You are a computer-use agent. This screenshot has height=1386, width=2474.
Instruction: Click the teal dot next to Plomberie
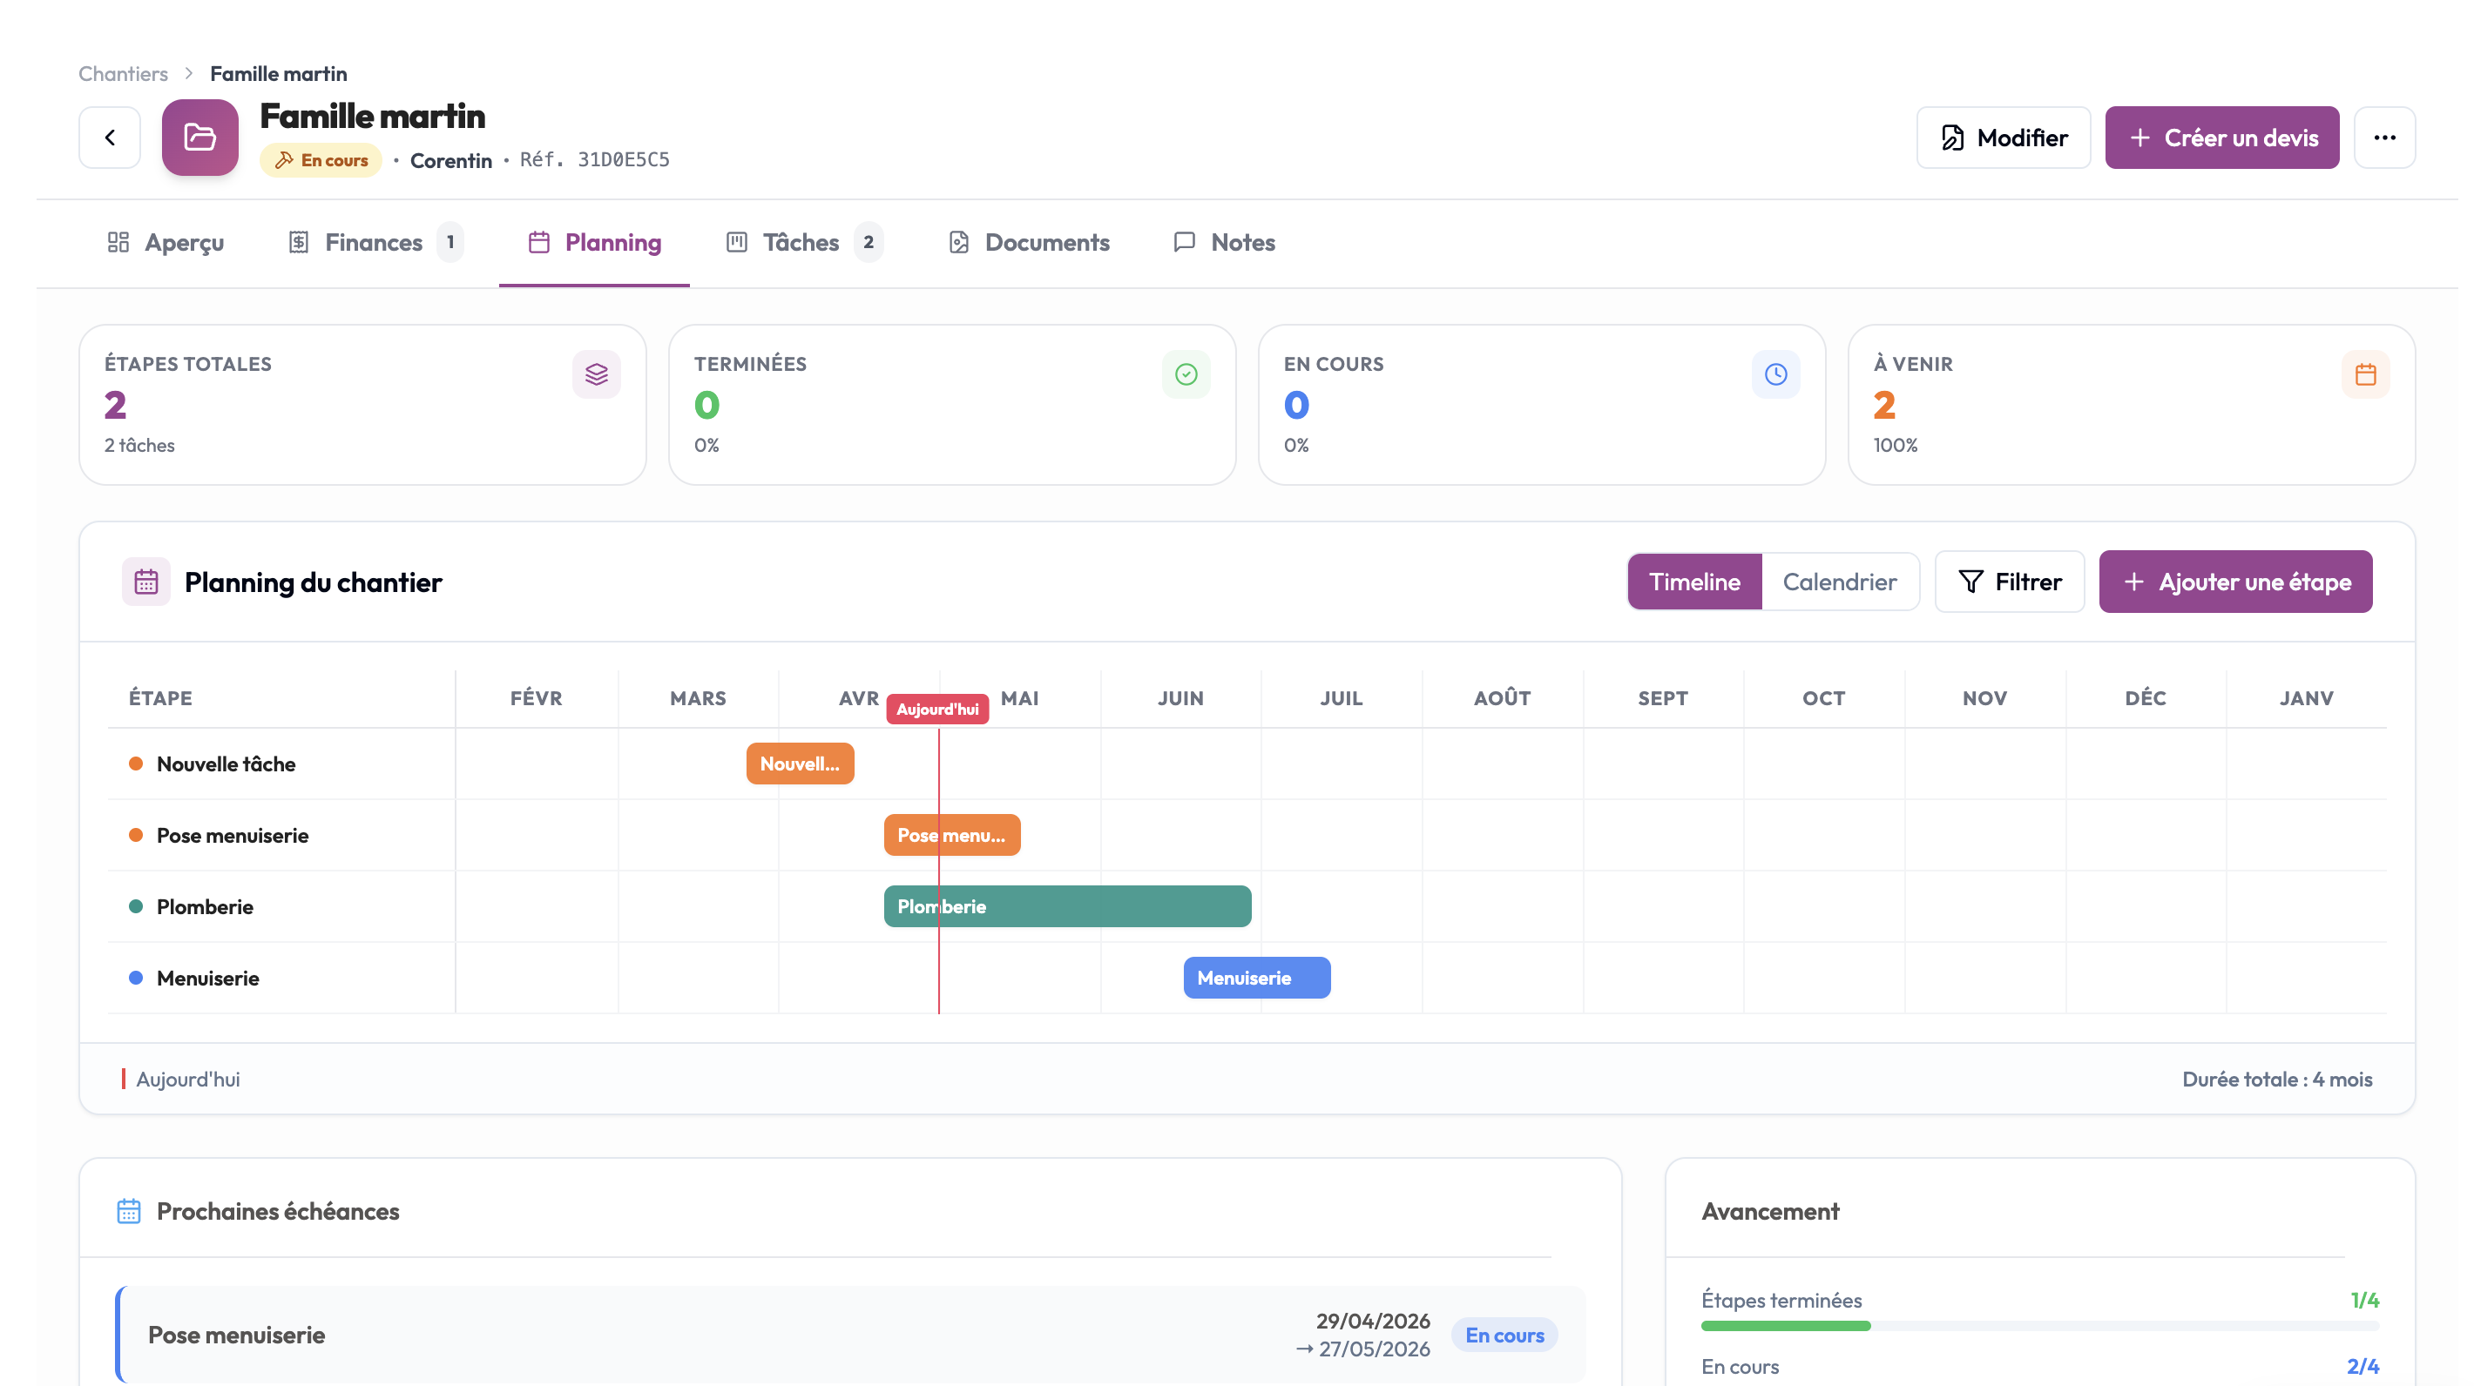coord(137,906)
